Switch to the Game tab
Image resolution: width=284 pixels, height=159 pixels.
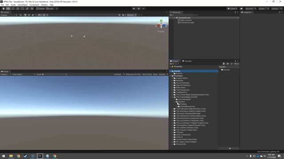click(x=5, y=72)
